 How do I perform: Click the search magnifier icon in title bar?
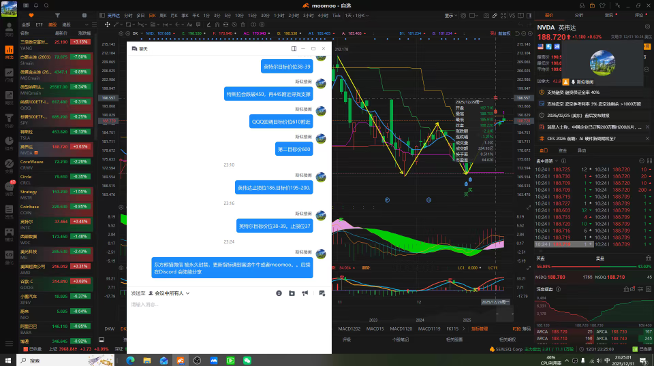(x=46, y=5)
